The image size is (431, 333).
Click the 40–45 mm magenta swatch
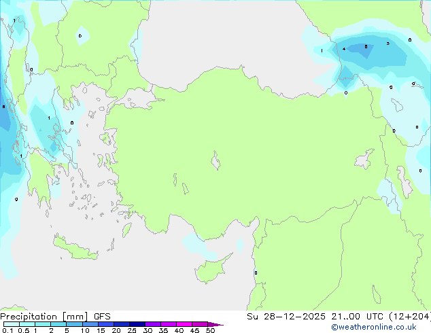pos(184,324)
